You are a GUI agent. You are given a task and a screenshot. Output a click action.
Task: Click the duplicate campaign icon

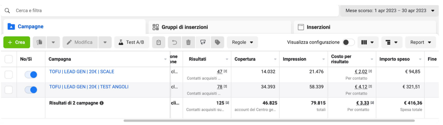click(x=39, y=42)
